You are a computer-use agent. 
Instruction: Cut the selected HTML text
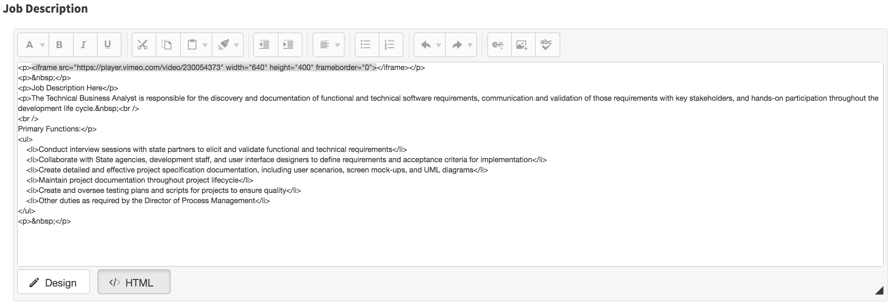143,44
